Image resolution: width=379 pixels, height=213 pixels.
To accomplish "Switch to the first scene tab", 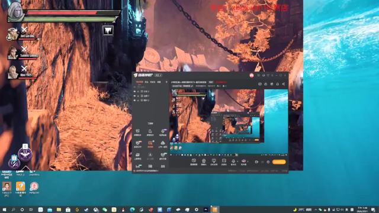I will pos(140,82).
